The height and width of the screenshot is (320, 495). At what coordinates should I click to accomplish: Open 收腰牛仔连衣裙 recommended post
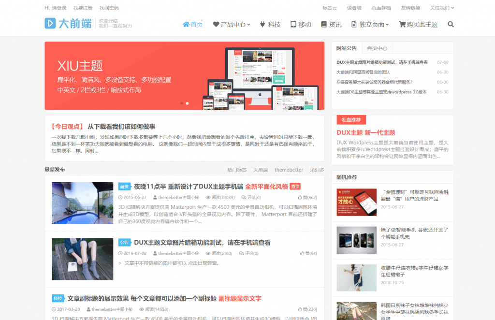[x=414, y=271]
